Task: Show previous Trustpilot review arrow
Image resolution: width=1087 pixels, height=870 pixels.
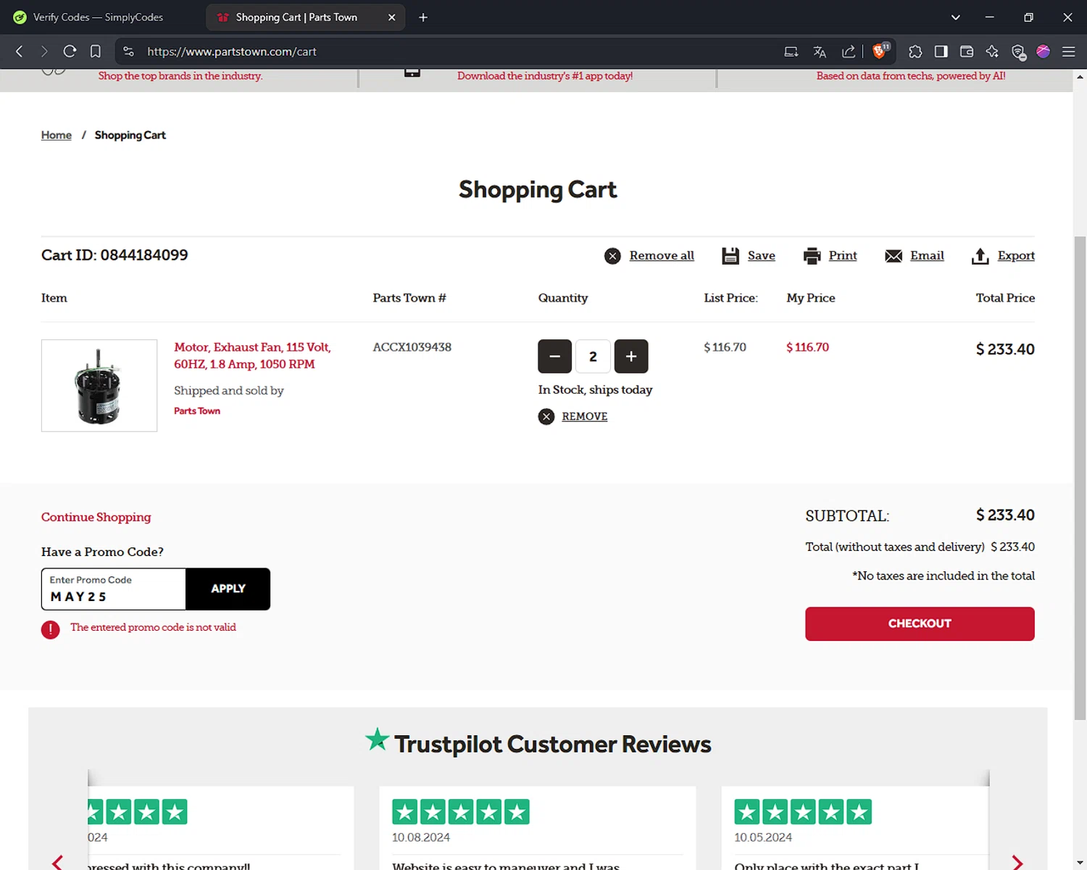Action: (x=58, y=862)
